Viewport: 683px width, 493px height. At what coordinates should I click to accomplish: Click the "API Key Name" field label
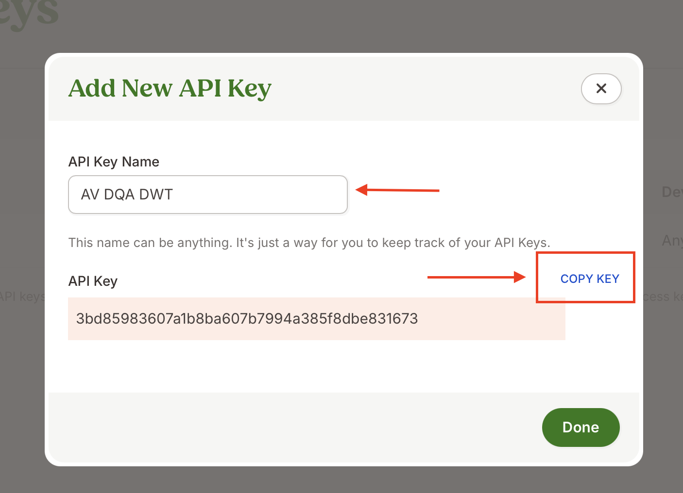click(x=114, y=162)
